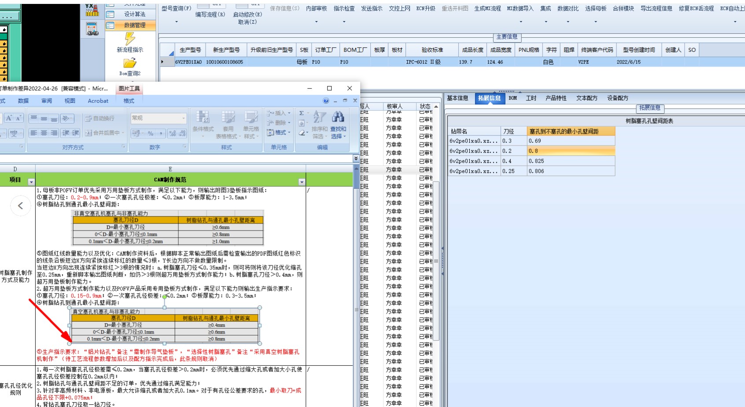The image size is (745, 407).
Task: Select the 0.8 highlighted spacing cell
Action: [x=571, y=151]
